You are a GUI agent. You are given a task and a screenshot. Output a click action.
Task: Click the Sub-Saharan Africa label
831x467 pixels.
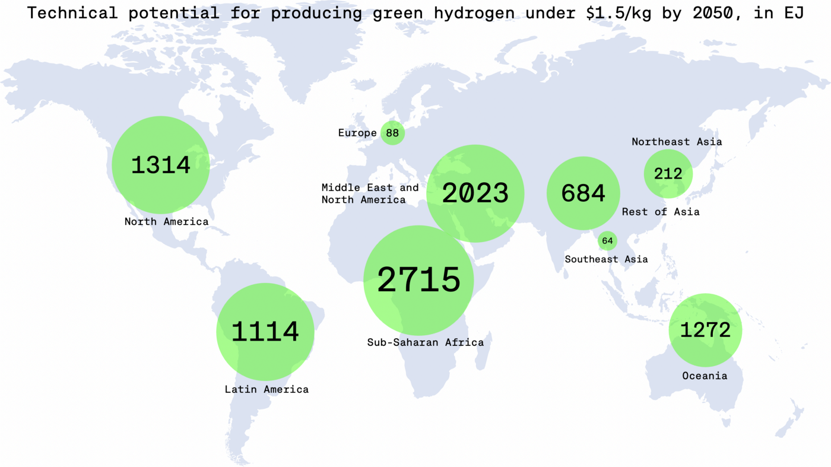(x=425, y=341)
